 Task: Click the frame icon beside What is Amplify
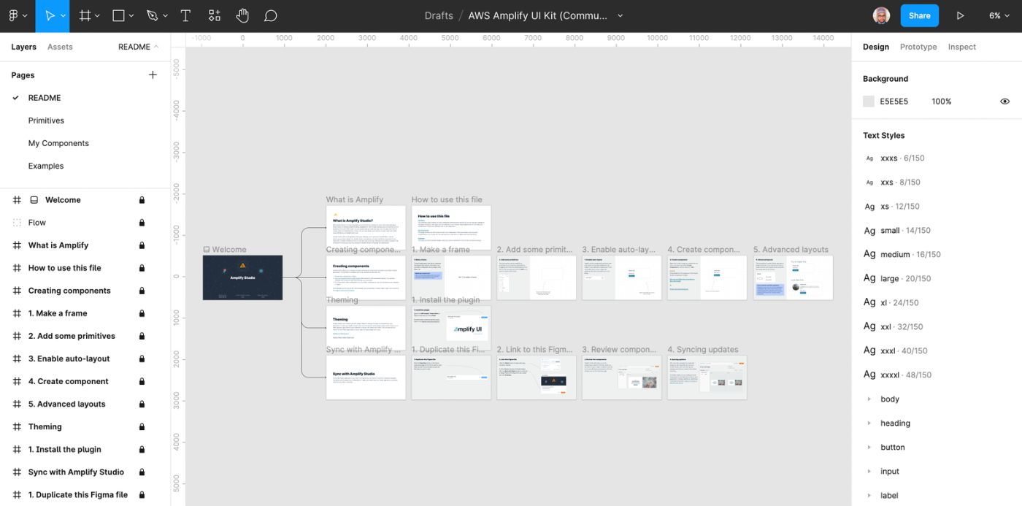pyautogui.click(x=17, y=245)
